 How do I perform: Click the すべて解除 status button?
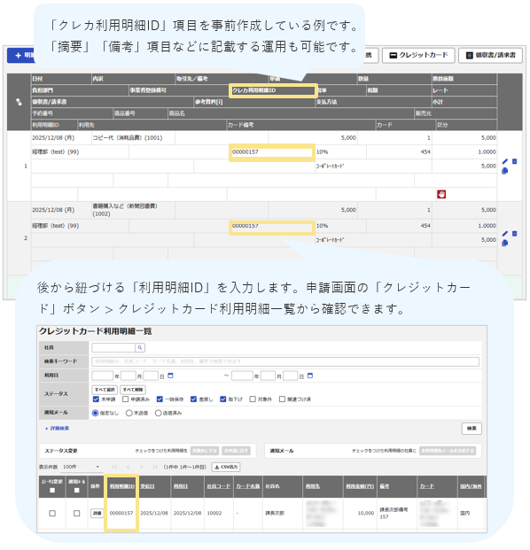click(x=133, y=390)
